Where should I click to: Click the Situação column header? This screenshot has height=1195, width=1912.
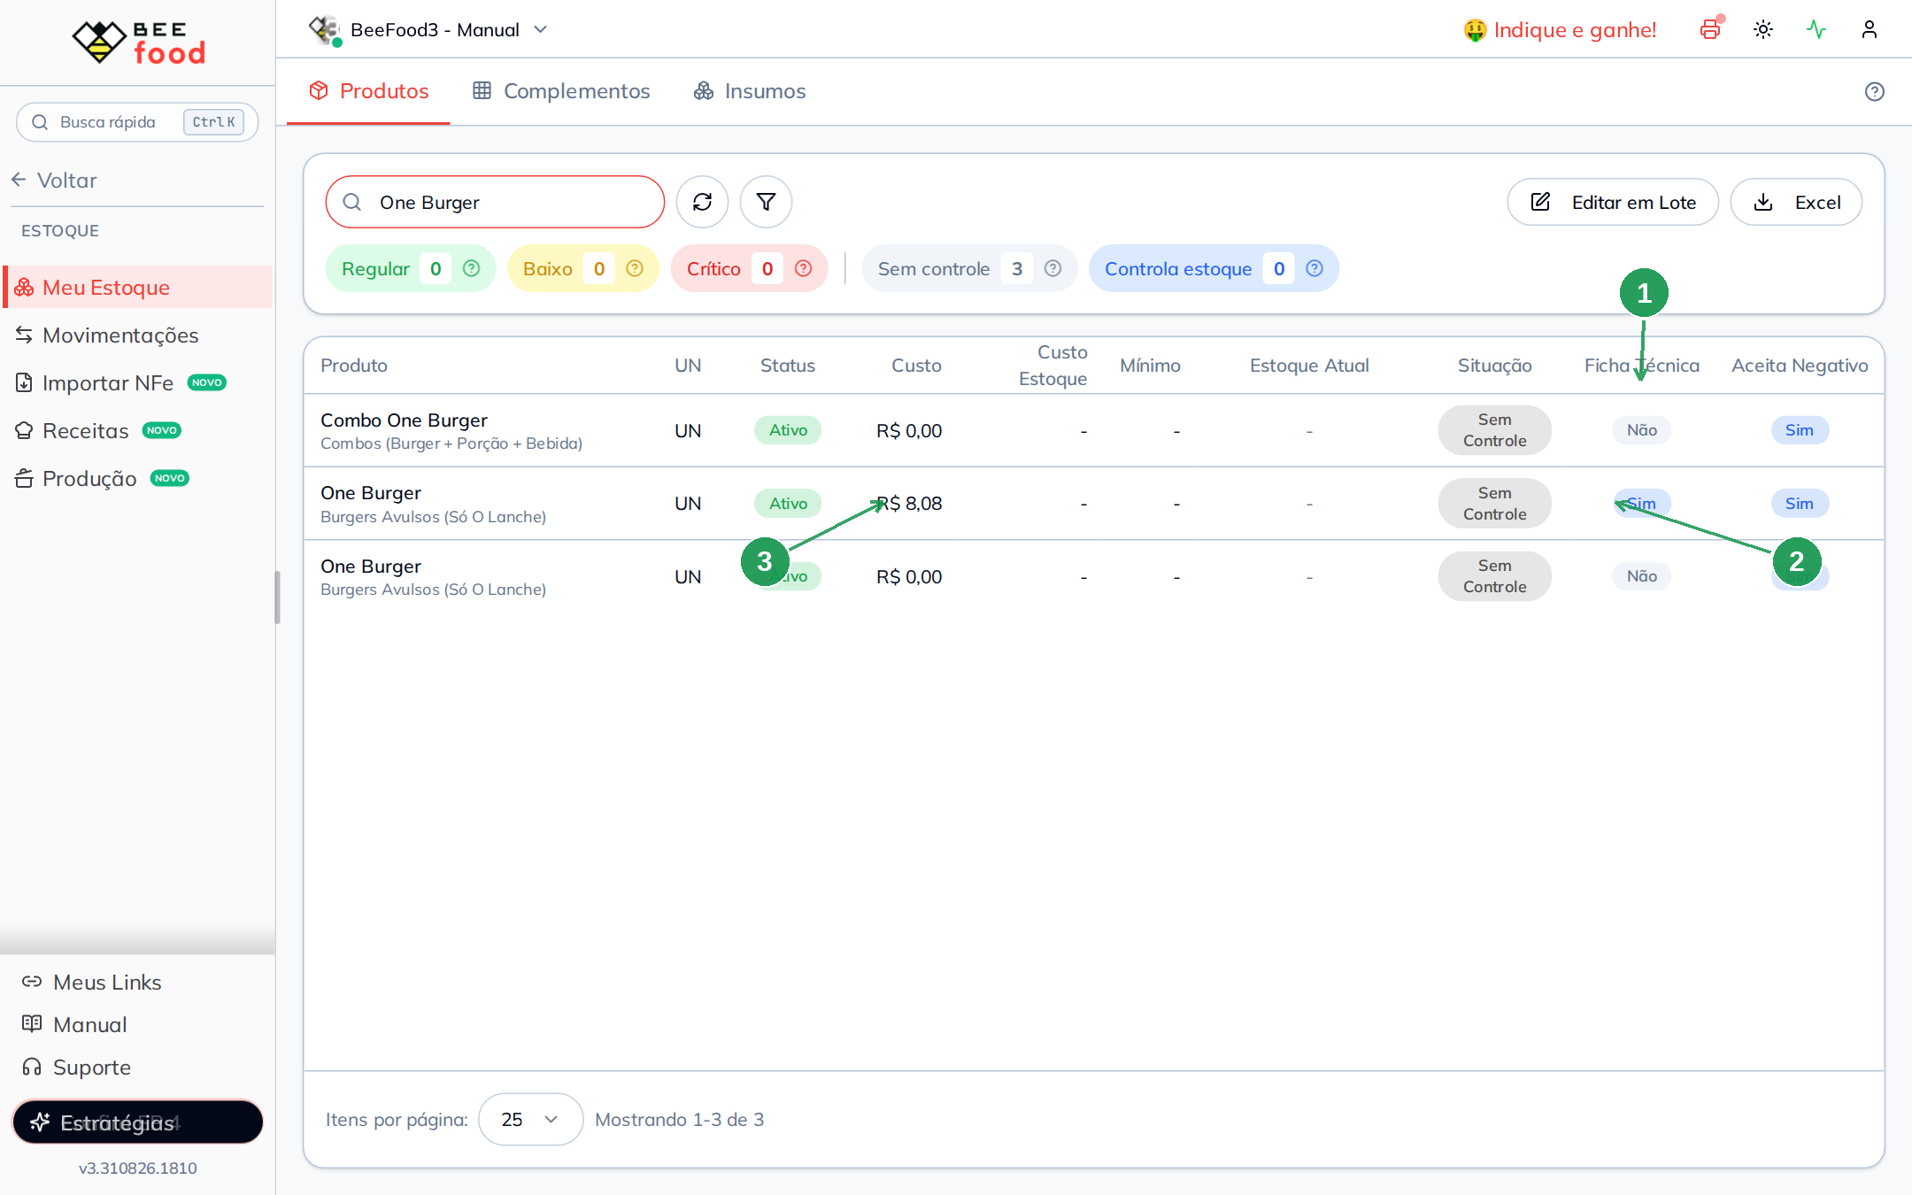[1495, 365]
